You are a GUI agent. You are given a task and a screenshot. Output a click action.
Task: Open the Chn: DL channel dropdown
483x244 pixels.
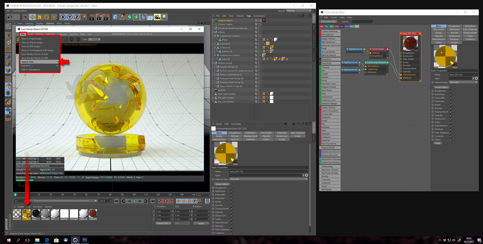pos(95,39)
